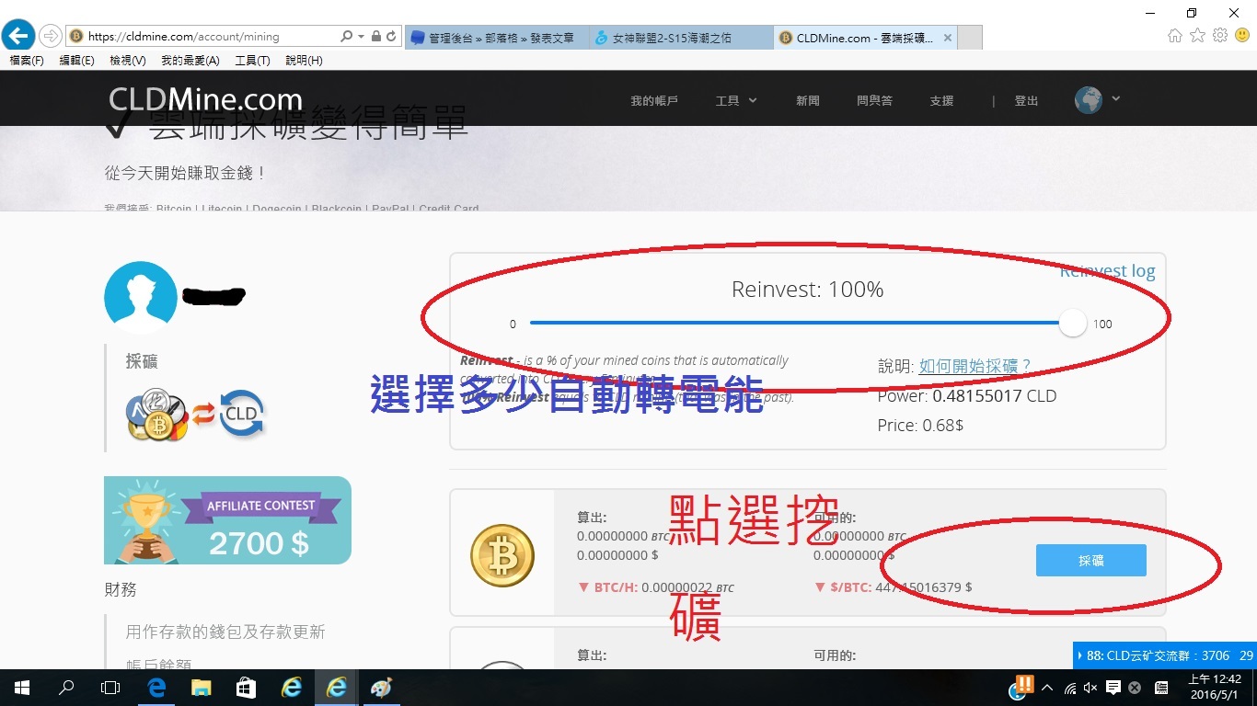Click the taskbar search magnifier
Screen dimensions: 1257x706
coord(66,688)
